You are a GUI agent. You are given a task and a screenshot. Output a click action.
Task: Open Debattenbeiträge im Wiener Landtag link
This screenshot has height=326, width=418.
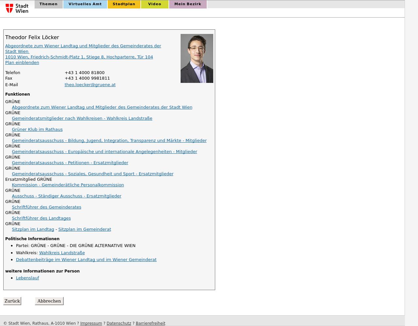coord(86,260)
